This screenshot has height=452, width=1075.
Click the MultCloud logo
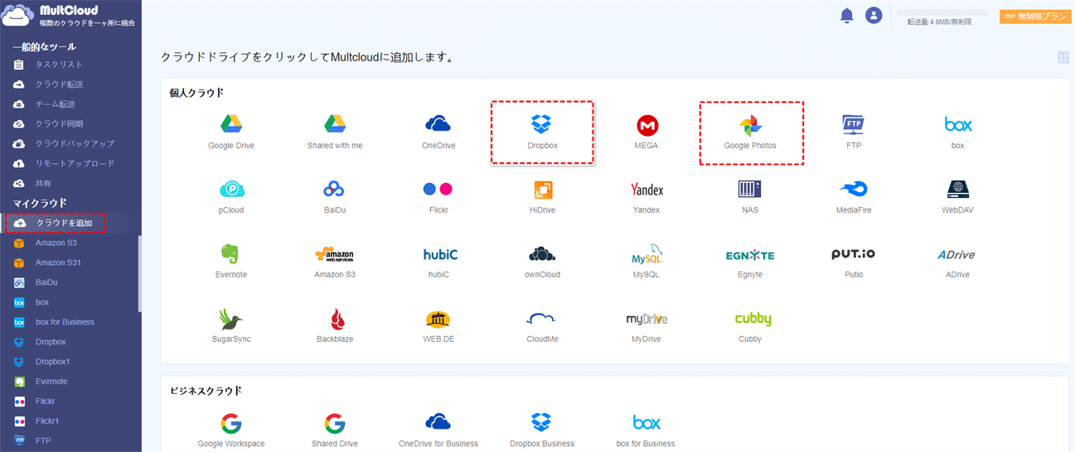pos(70,15)
